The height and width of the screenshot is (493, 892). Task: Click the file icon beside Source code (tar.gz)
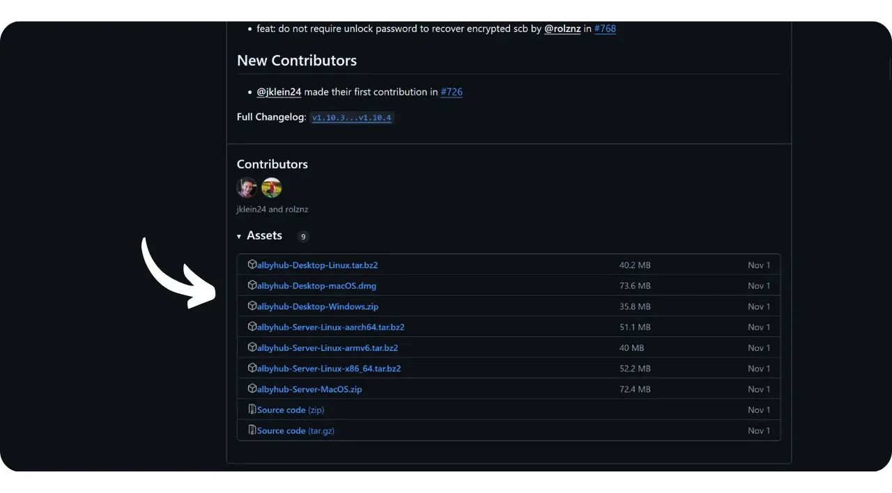[x=252, y=430]
